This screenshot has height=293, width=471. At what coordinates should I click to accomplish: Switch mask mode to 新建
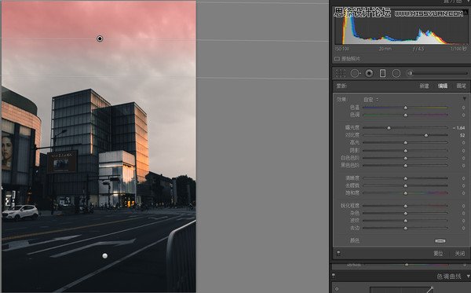424,86
